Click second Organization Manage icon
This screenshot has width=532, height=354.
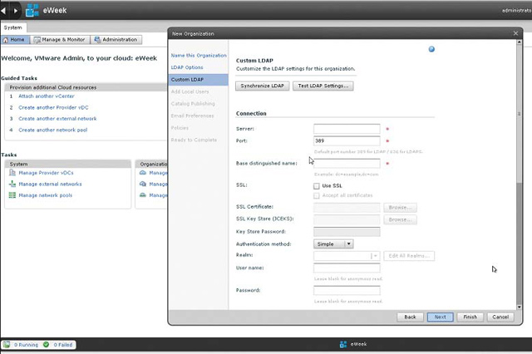point(143,184)
